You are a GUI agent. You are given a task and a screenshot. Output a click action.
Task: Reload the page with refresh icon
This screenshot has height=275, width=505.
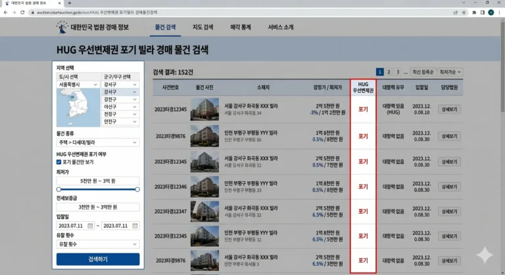[22, 12]
